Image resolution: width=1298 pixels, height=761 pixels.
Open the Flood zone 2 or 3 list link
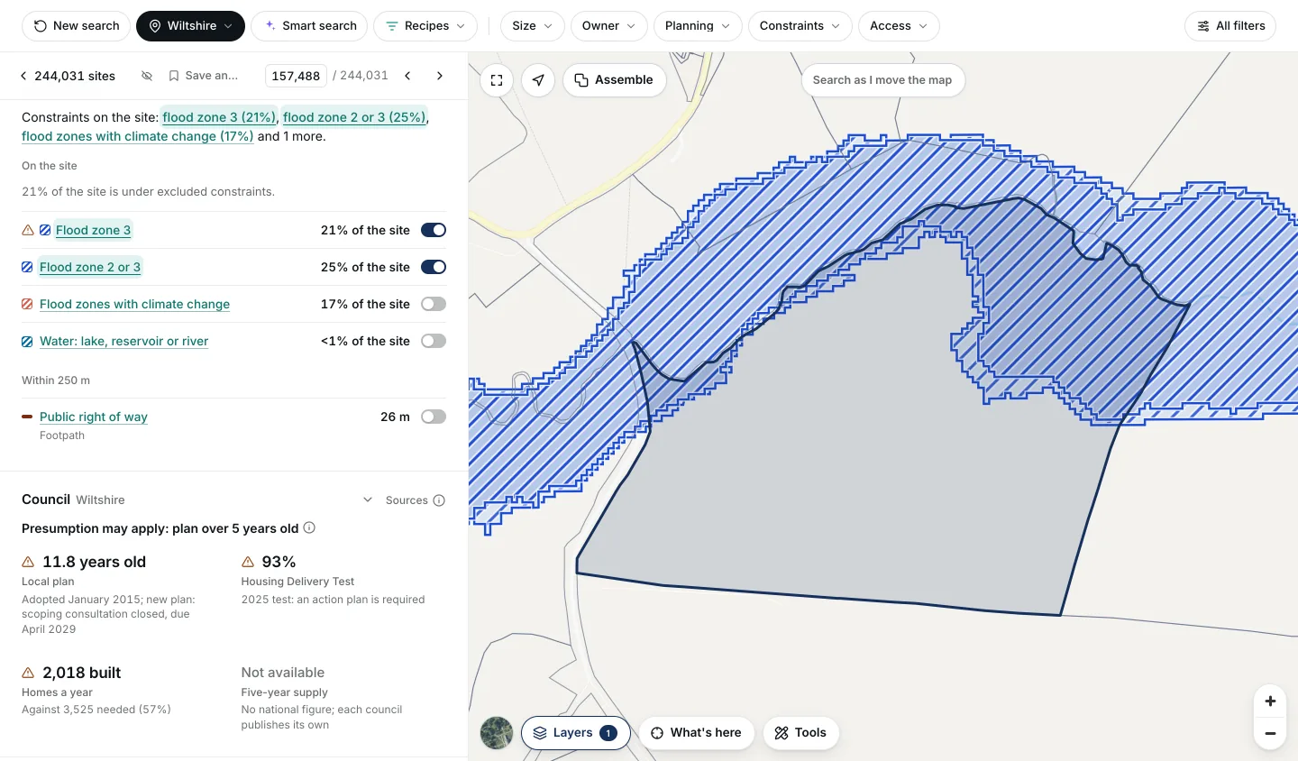90,267
